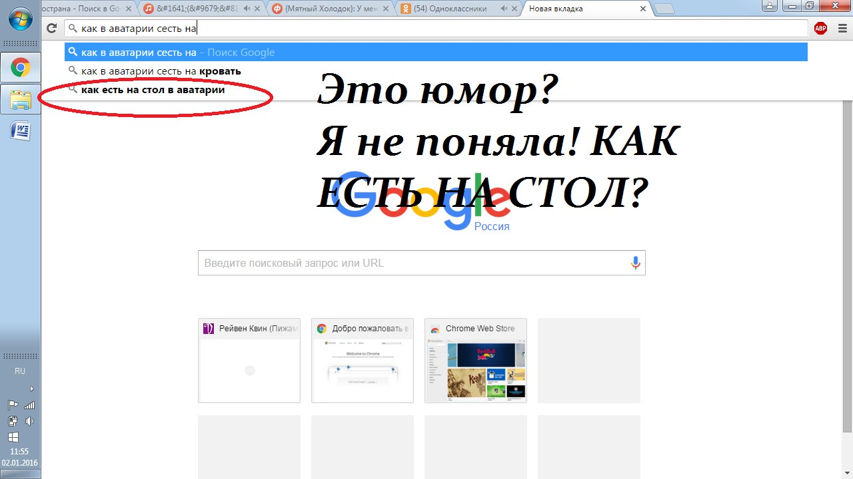The height and width of the screenshot is (479, 853).
Task: Open the Добро пожаловать в Chrome tile
Action: tap(363, 361)
